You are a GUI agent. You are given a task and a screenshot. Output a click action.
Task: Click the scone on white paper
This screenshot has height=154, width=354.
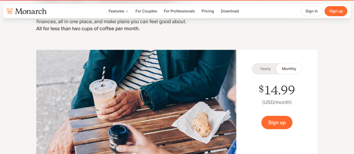point(202,124)
